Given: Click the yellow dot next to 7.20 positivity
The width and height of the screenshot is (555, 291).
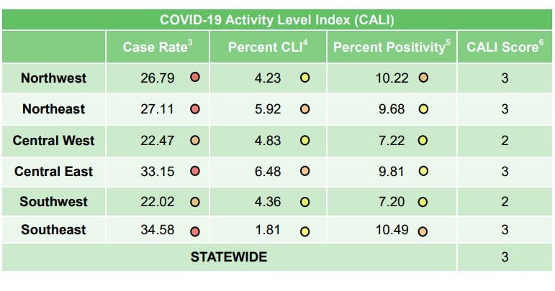Looking at the screenshot, I should [x=423, y=202].
